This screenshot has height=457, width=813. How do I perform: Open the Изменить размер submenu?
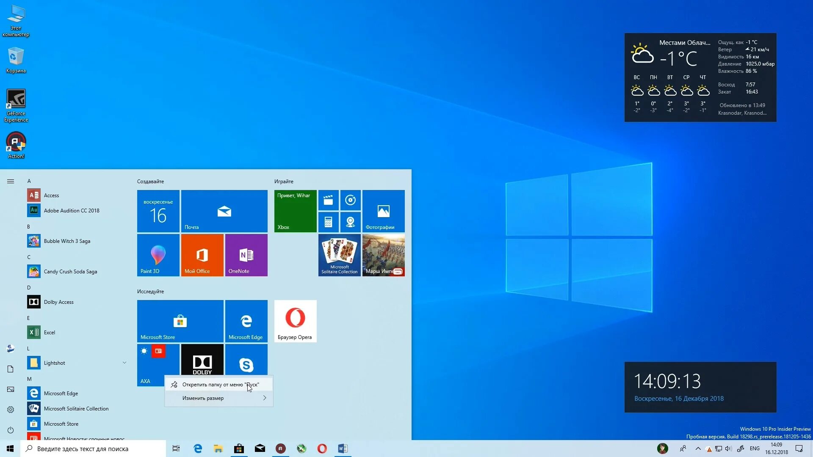pos(218,398)
